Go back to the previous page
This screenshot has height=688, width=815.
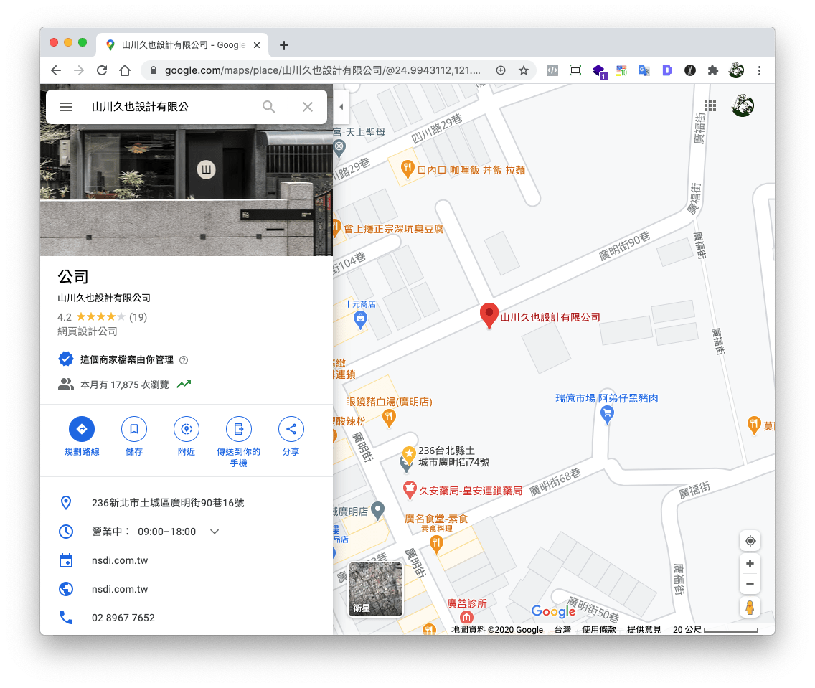(56, 70)
